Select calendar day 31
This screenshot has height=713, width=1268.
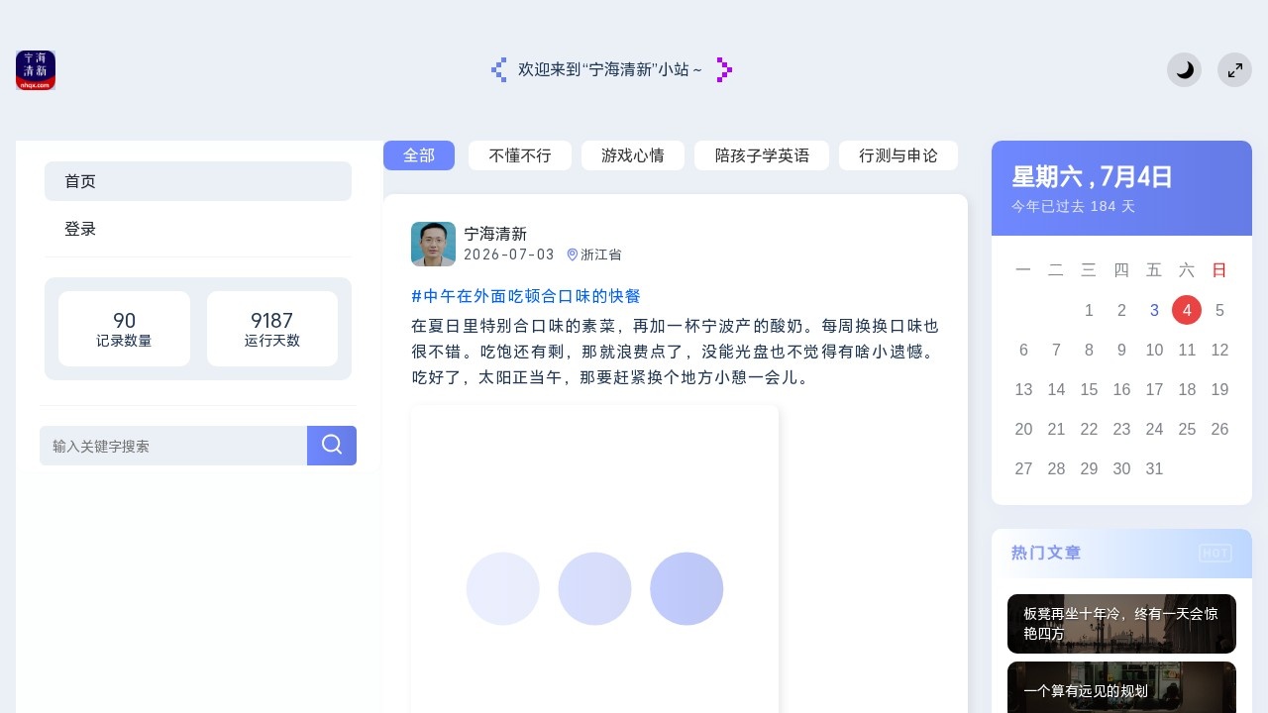(1154, 468)
